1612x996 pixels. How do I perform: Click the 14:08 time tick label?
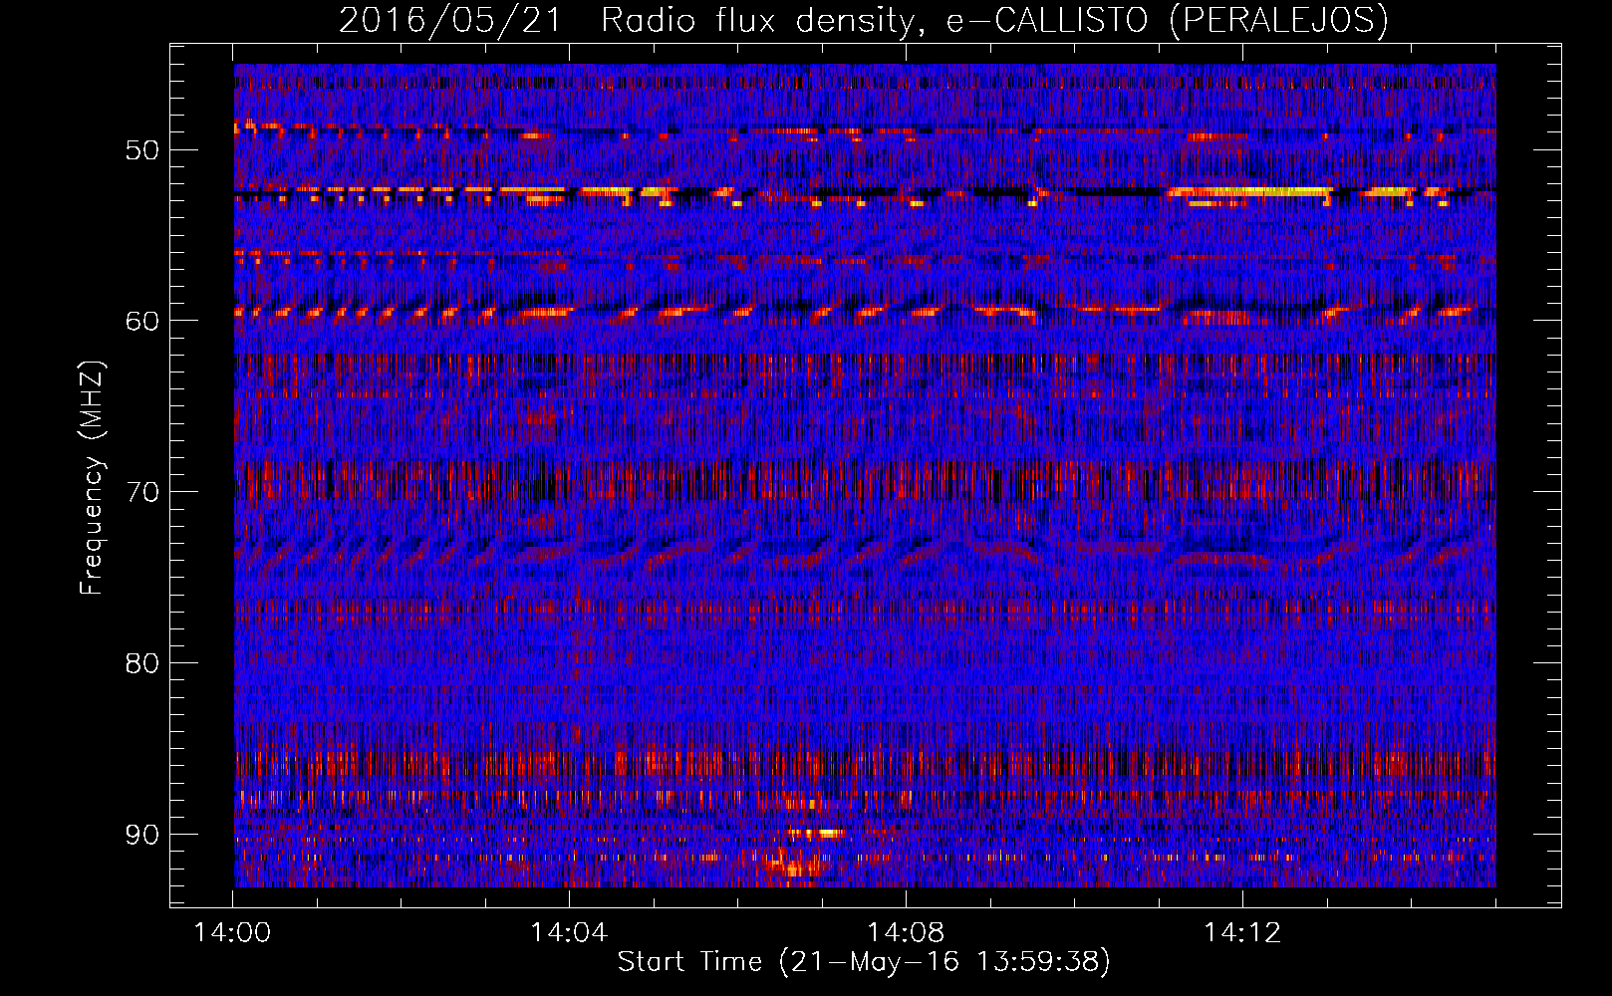906,933
